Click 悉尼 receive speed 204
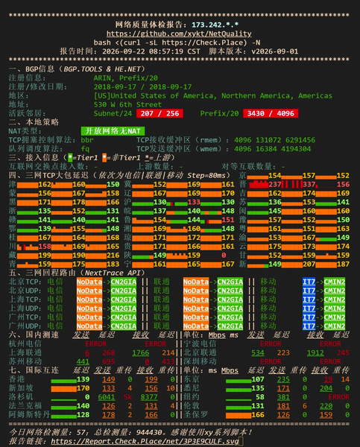Viewport: 360px width, 447px height. pos(326,388)
